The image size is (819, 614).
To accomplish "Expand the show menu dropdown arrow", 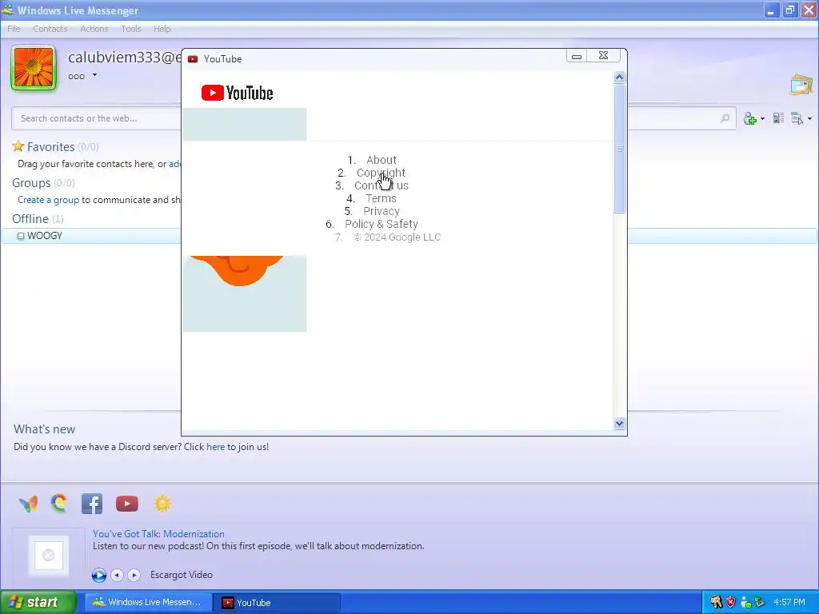I will tap(809, 119).
